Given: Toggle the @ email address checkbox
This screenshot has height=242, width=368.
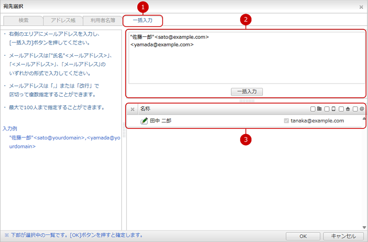Looking at the screenshot, I should click(x=355, y=109).
